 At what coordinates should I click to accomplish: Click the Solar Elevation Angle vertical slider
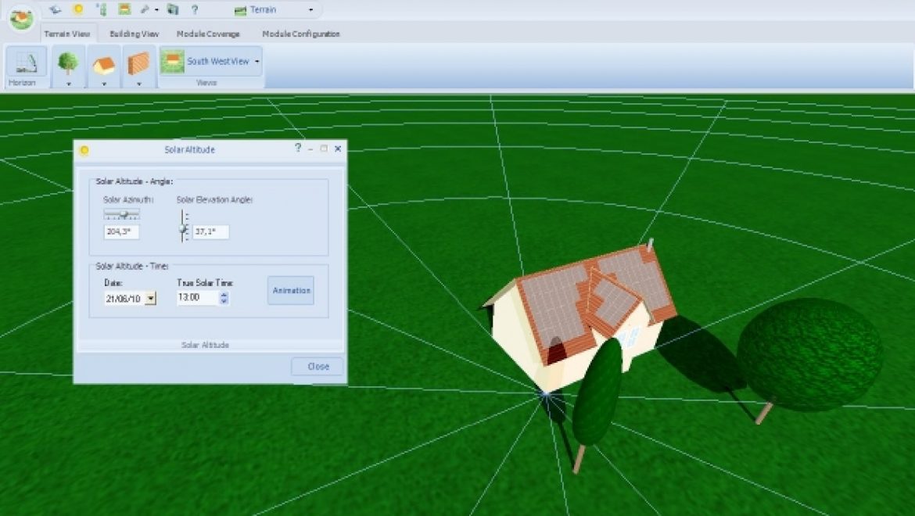(x=183, y=226)
